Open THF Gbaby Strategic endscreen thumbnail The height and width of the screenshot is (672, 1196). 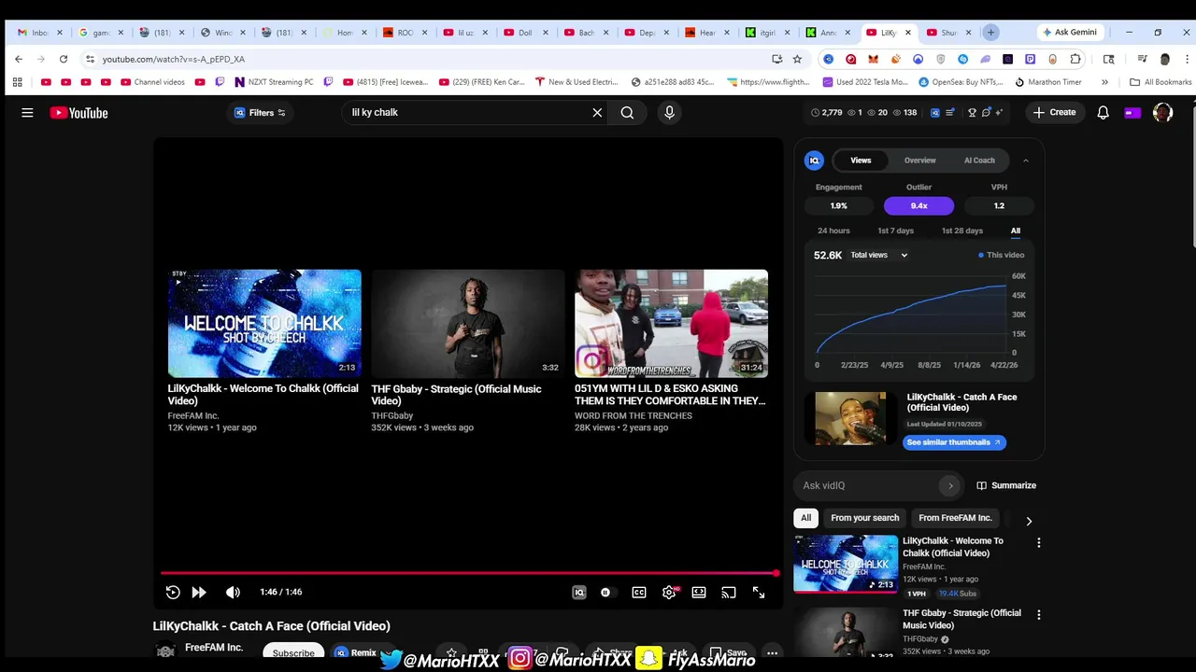[468, 323]
